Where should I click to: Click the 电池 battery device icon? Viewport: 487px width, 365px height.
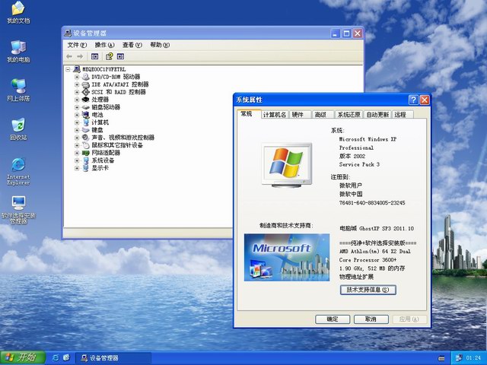point(85,115)
